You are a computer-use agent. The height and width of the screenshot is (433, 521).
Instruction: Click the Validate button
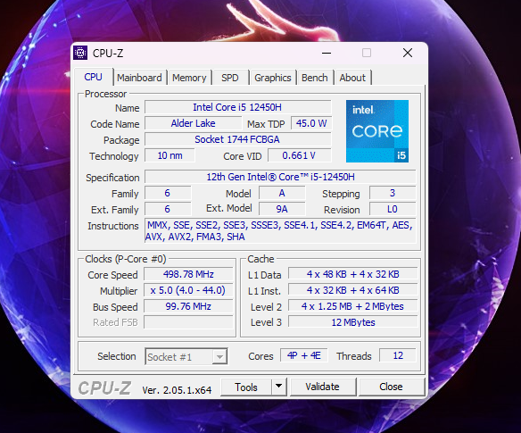click(x=322, y=387)
